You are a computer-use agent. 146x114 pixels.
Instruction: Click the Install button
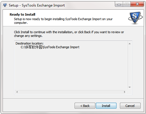point(106,105)
